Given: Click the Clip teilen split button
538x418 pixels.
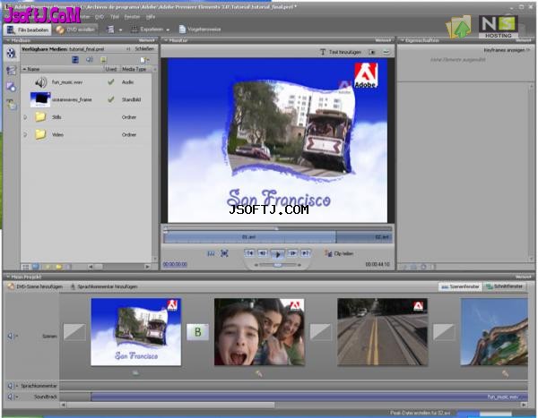Looking at the screenshot, I should pos(339,253).
